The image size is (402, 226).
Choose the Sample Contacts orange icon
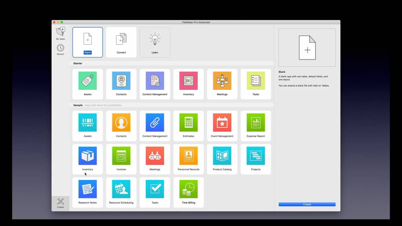click(x=121, y=122)
